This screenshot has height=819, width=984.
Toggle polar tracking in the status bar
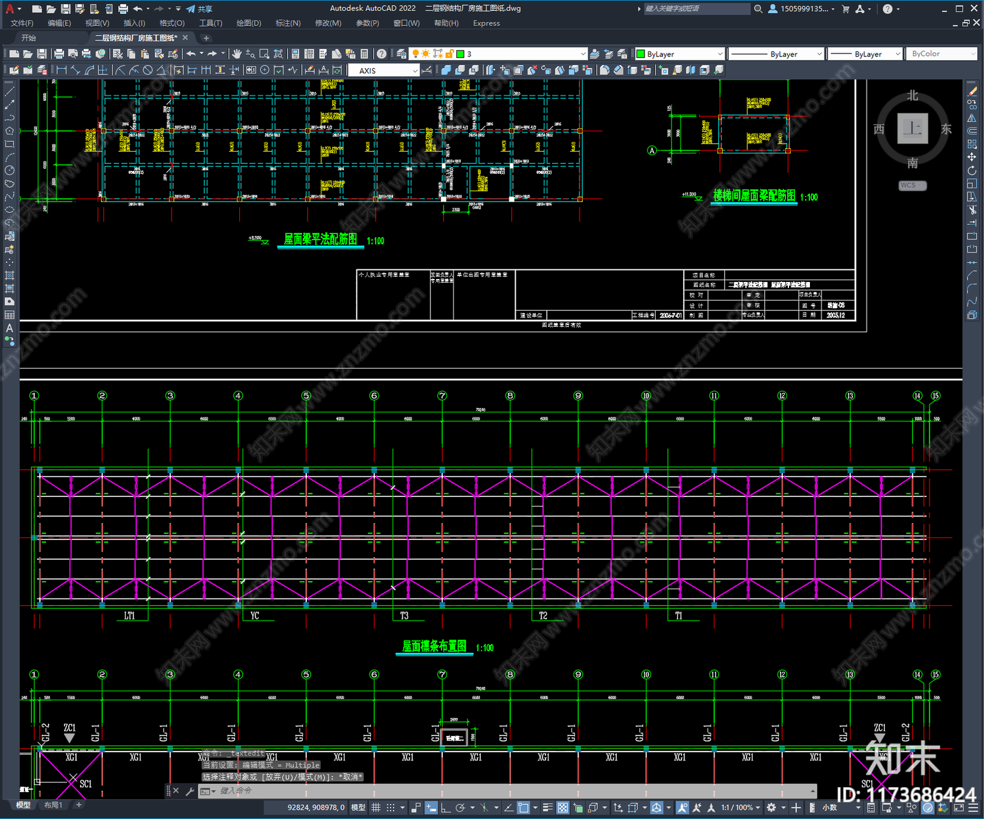[460, 807]
